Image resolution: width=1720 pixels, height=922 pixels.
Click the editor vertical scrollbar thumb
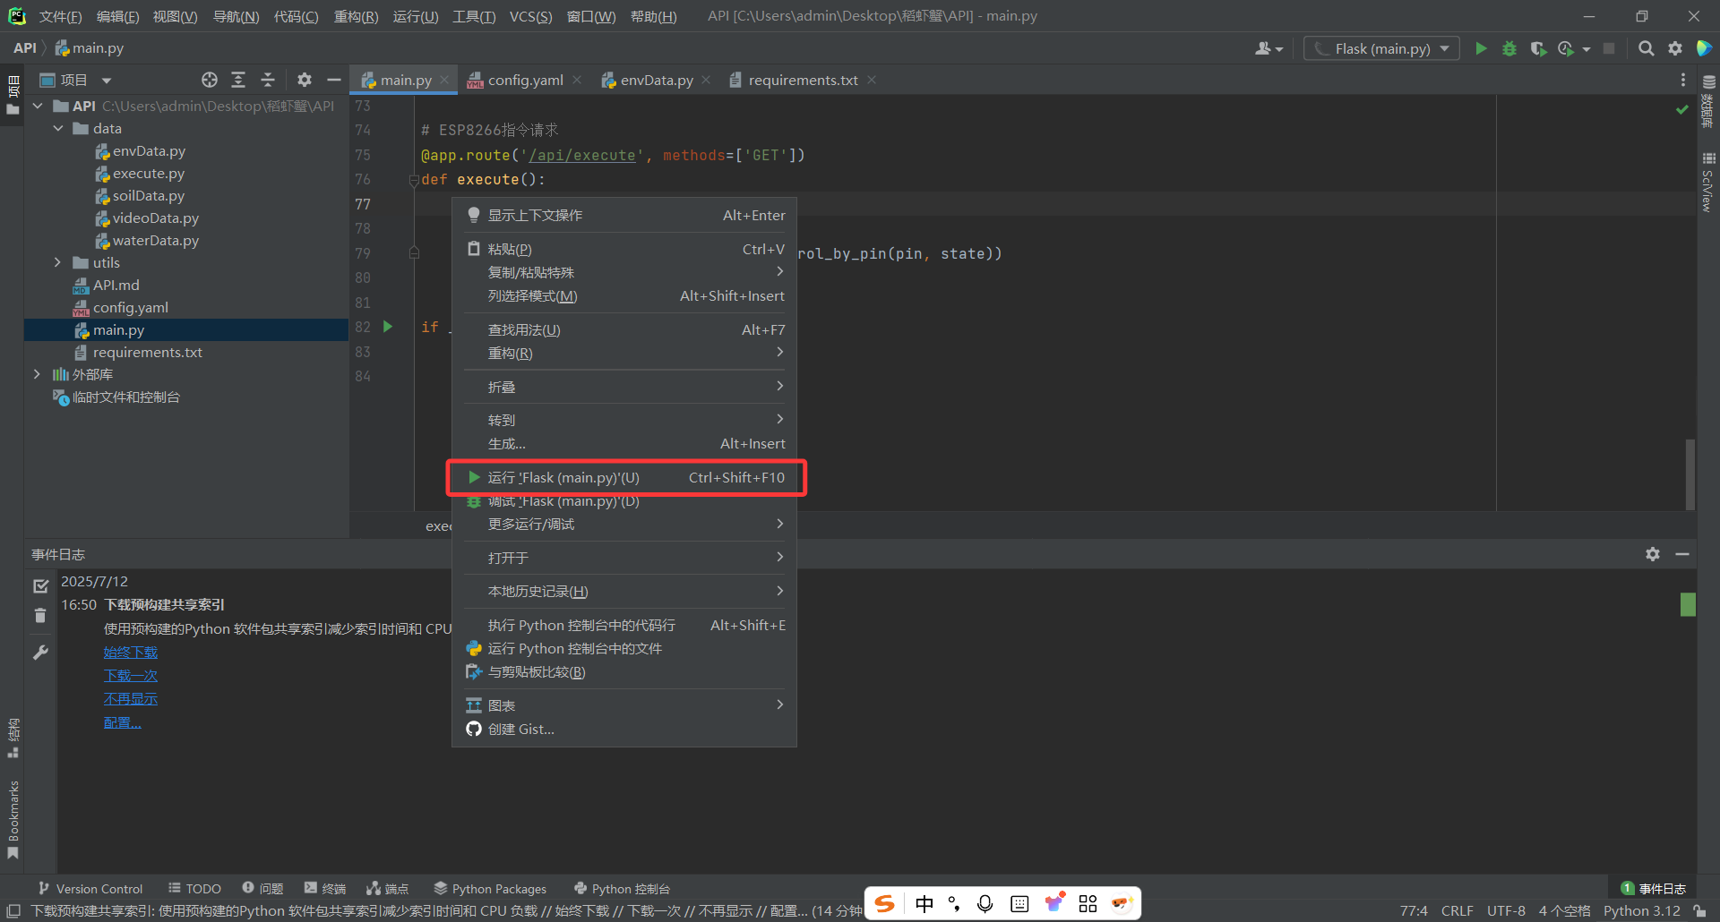tap(1690, 474)
